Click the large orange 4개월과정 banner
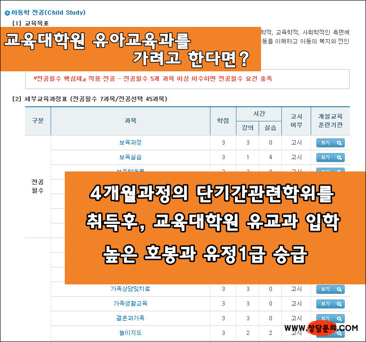 pyautogui.click(x=215, y=228)
